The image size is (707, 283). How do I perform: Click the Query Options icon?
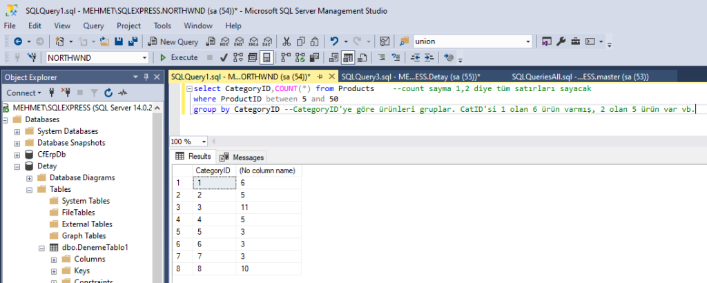(x=252, y=57)
